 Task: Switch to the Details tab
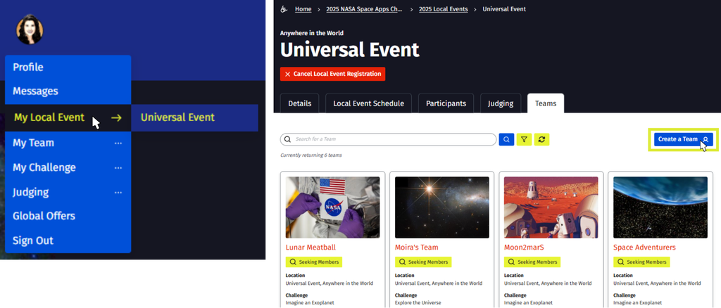click(300, 103)
